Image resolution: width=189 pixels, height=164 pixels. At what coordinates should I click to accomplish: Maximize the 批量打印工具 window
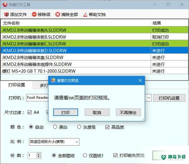(x=168, y=5)
